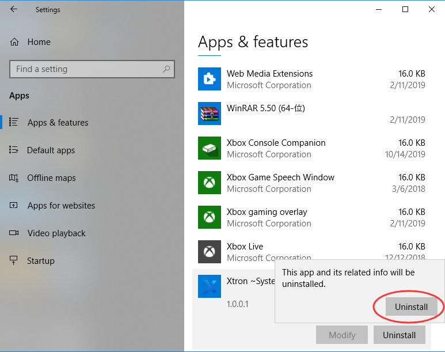Select the Xbox Console Companion entry

pos(311,148)
